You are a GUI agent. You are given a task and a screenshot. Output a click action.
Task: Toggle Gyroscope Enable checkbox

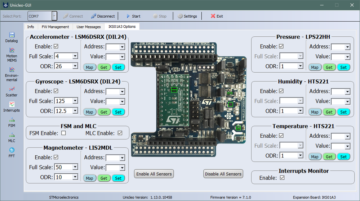coord(56,91)
